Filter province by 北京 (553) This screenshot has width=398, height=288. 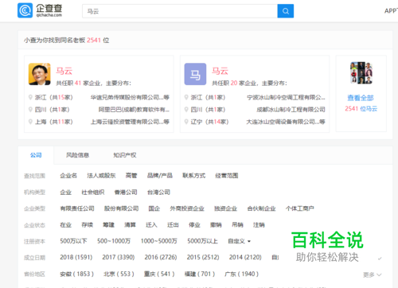119,274
